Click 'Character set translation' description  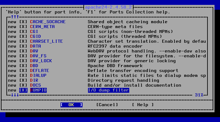[147, 41]
